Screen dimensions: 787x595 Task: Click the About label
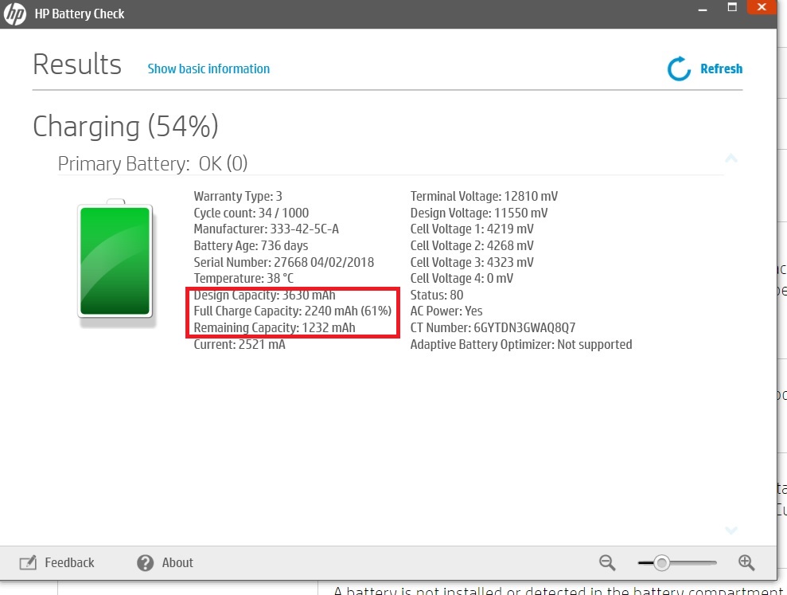pyautogui.click(x=178, y=562)
